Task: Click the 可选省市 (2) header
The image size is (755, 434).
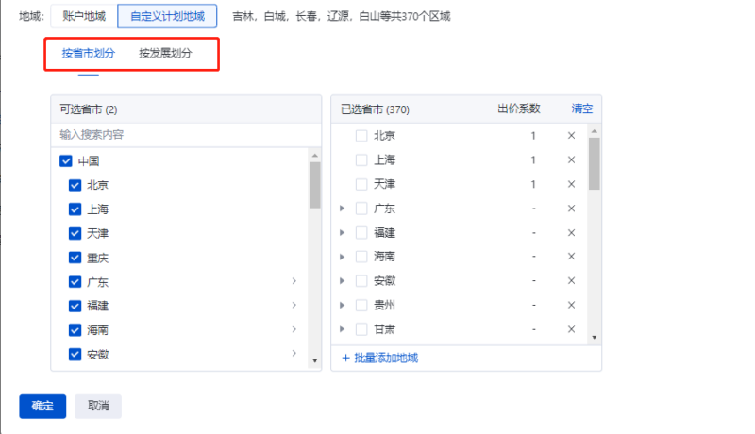Action: pyautogui.click(x=89, y=109)
